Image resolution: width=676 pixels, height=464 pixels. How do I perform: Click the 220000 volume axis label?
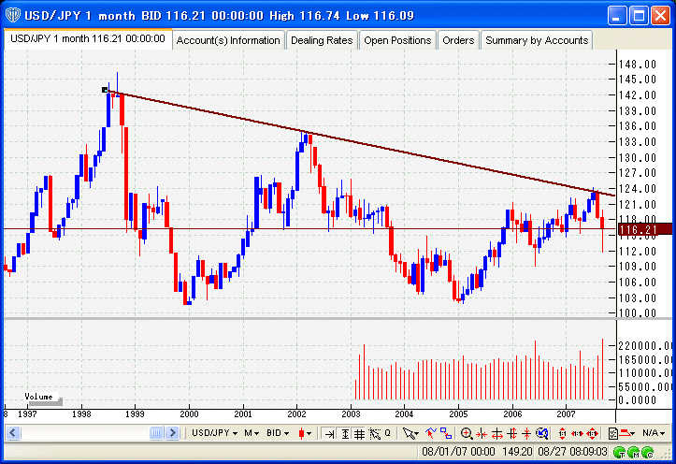point(645,346)
